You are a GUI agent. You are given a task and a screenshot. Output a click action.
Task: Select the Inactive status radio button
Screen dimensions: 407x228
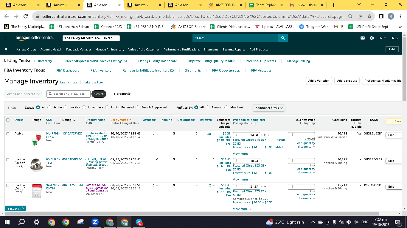(66, 107)
